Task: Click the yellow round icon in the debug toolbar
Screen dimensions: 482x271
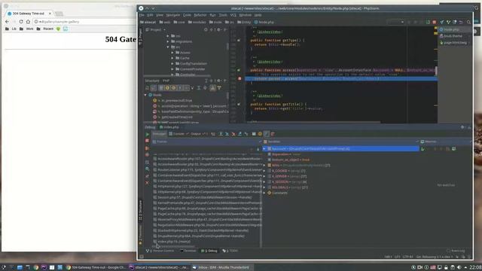Action: (260, 134)
